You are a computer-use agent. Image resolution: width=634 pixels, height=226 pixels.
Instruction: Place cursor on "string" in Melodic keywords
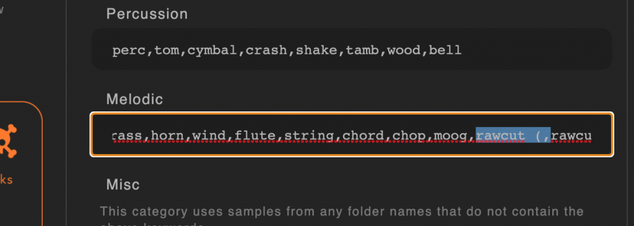tap(310, 136)
